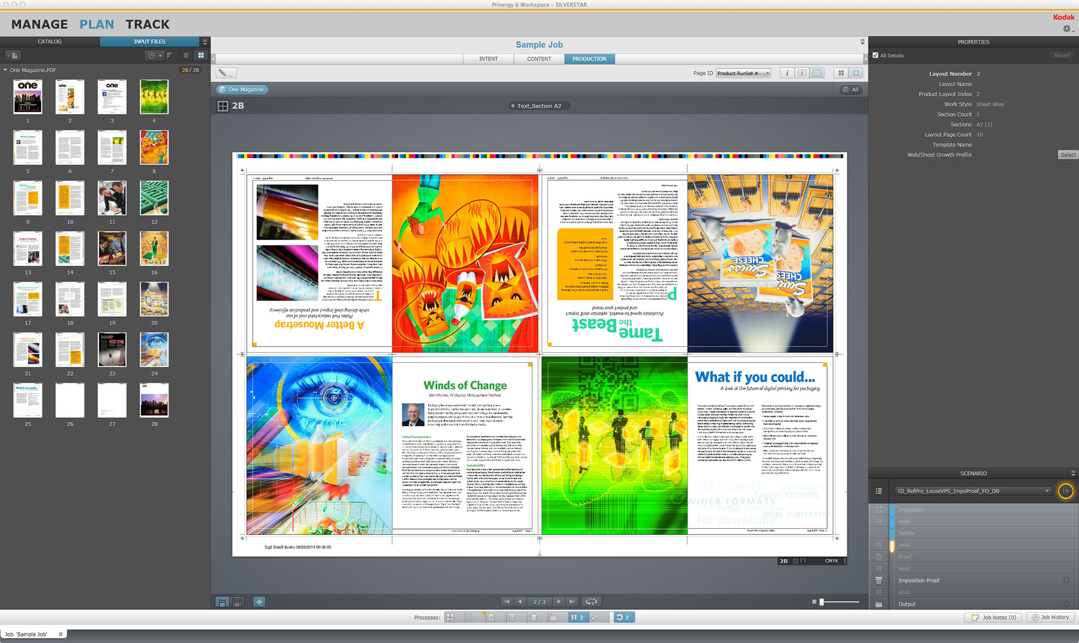Click the refresh cycle arrows icon
Image resolution: width=1079 pixels, height=643 pixels.
coord(591,602)
